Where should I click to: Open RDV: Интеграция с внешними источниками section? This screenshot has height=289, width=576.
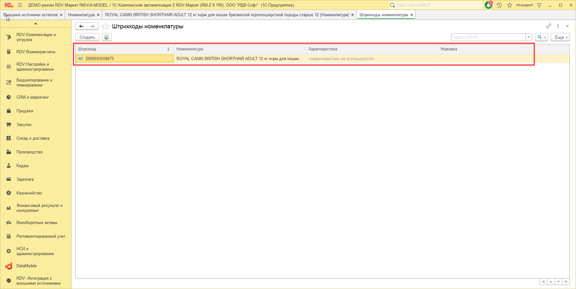coord(36,281)
